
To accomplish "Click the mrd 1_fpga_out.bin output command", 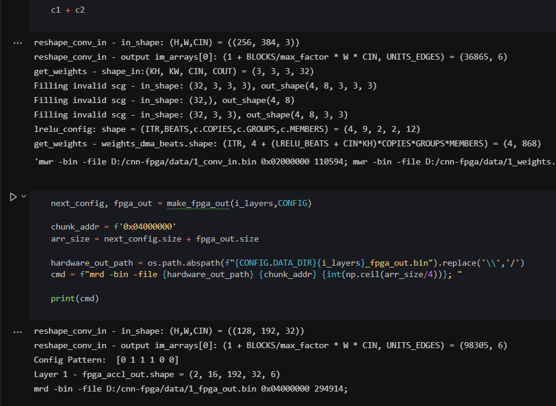I will tap(191, 389).
